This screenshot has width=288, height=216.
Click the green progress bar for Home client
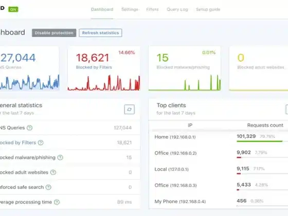point(259,141)
